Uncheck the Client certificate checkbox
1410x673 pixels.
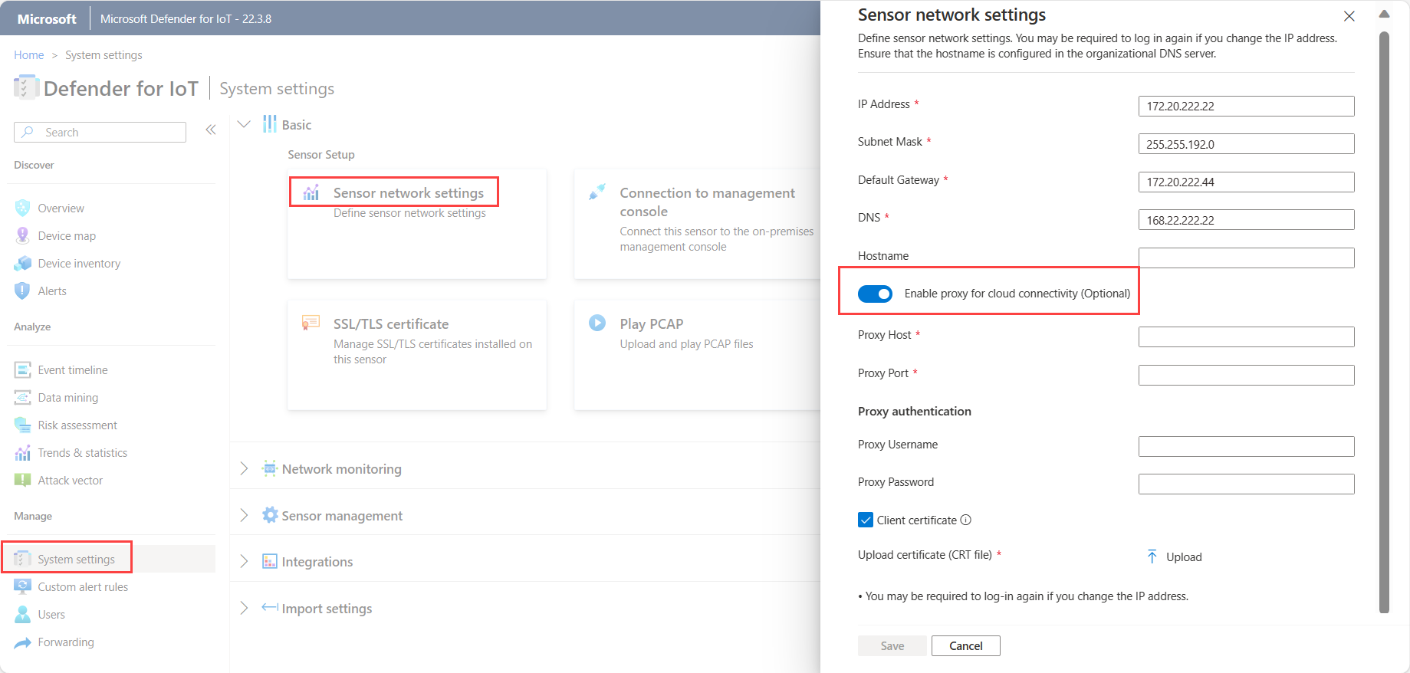(x=866, y=520)
